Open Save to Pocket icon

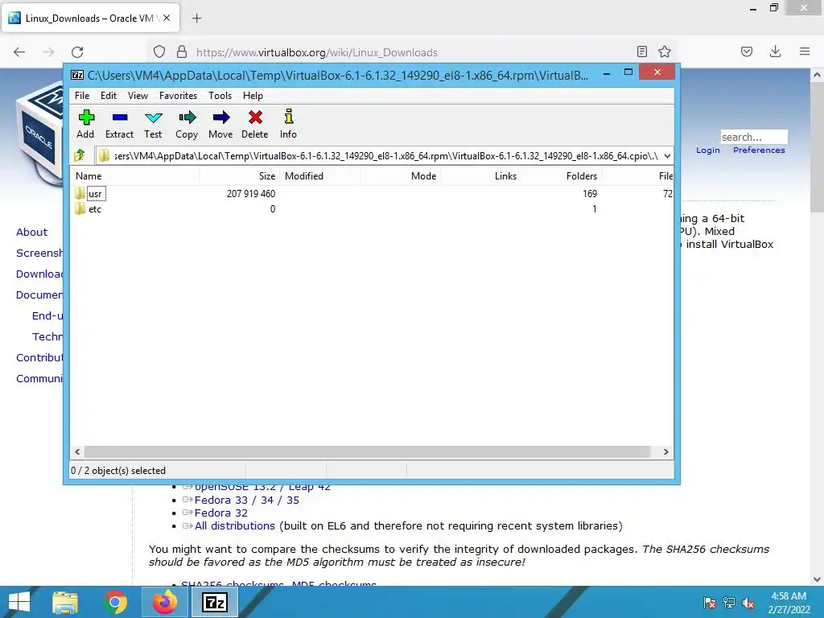point(747,51)
